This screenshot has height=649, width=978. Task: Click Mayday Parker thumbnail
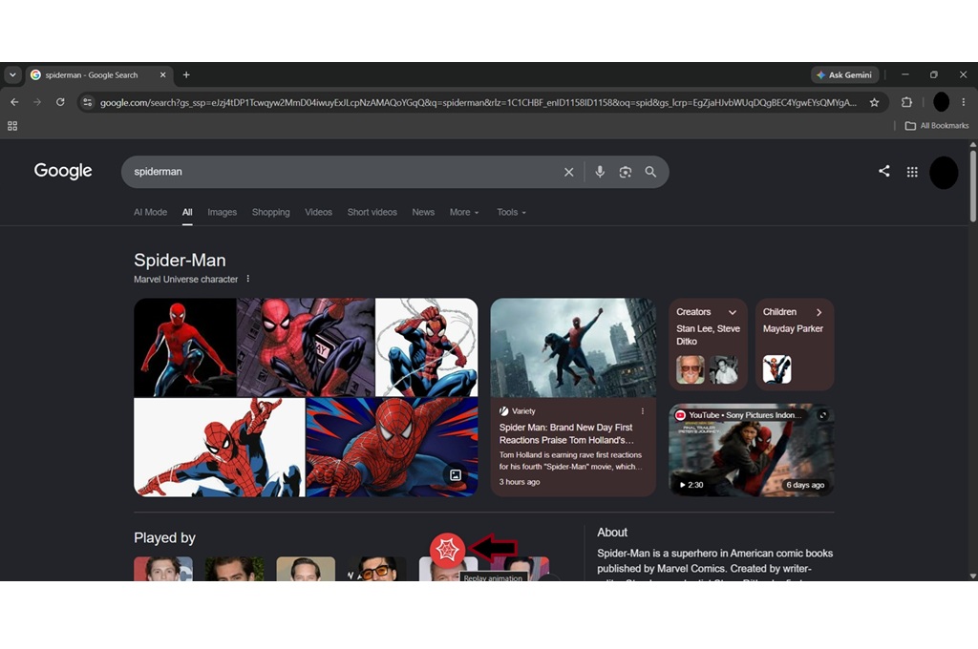pos(777,369)
